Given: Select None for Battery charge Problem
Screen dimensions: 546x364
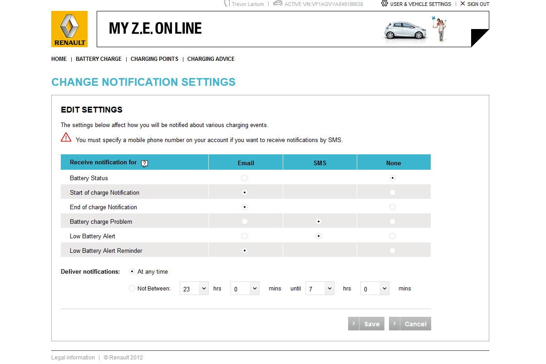Looking at the screenshot, I should pyautogui.click(x=393, y=221).
